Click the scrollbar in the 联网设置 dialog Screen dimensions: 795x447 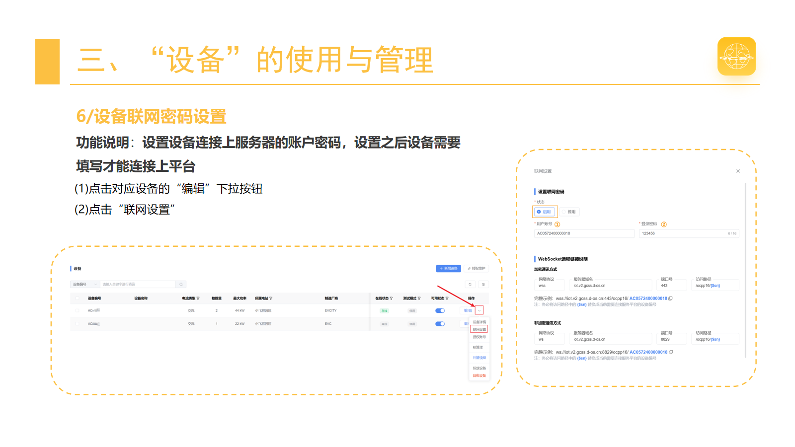(745, 270)
